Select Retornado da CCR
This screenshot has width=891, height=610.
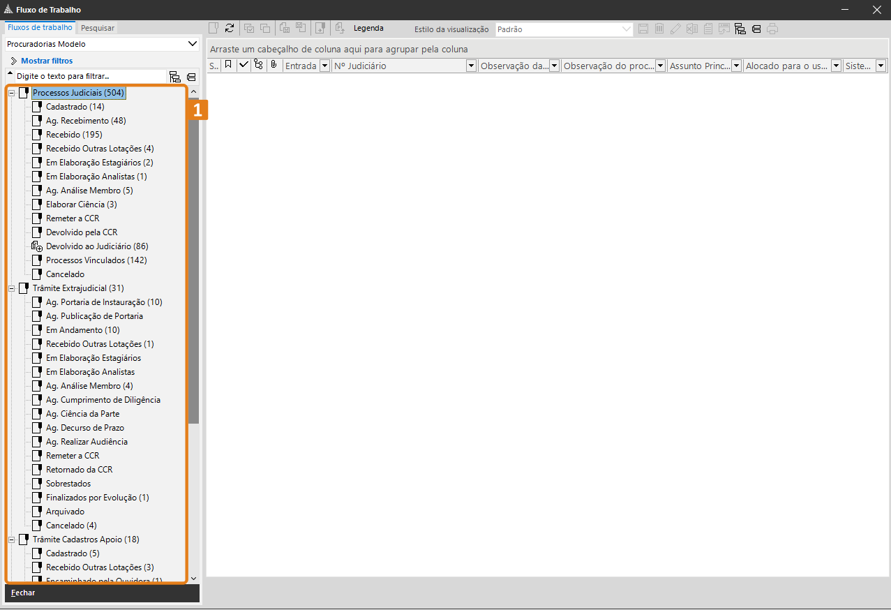tap(79, 470)
